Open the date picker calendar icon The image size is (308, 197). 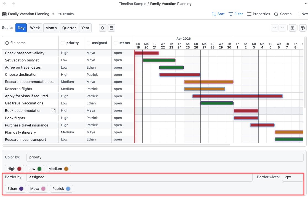111,28
